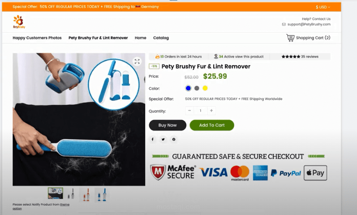This screenshot has height=215, width=357.
Task: Select the blue color option
Action: (x=188, y=88)
